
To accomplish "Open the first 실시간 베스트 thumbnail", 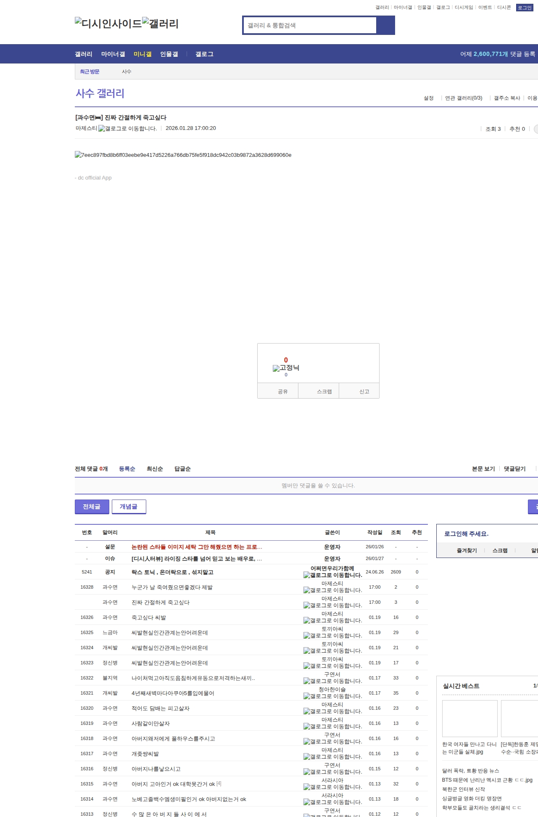I will pos(469,719).
